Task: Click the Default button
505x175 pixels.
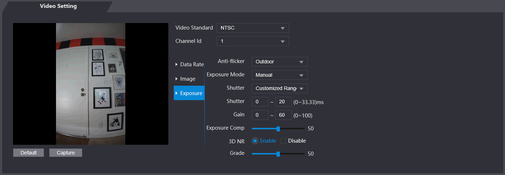Action: tap(29, 153)
